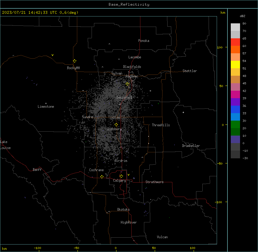Click the Sylvan city label

pyautogui.click(x=117, y=73)
